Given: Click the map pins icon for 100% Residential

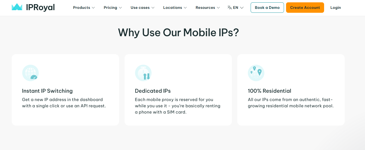Looking at the screenshot, I should [x=256, y=73].
